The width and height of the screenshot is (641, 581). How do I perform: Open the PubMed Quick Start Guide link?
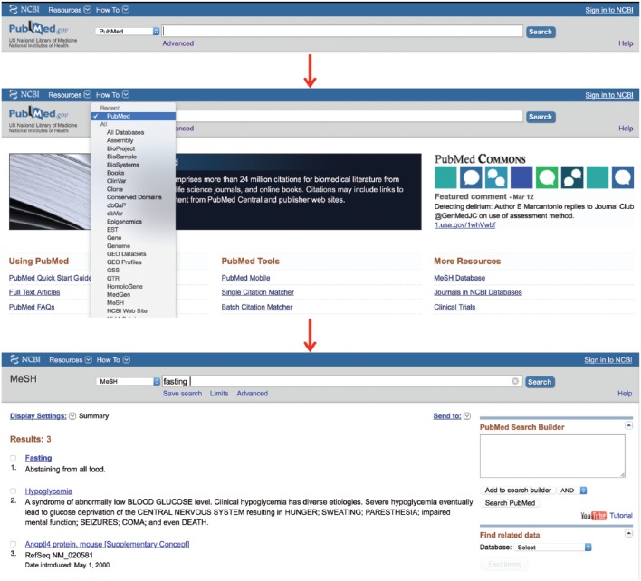[x=50, y=278]
